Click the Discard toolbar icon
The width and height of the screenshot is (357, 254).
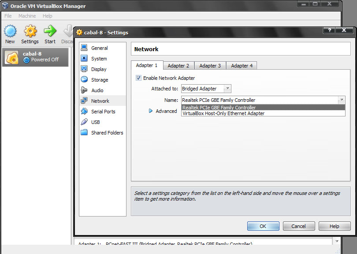coord(68,31)
